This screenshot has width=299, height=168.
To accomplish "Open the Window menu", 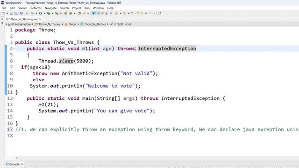I will [98, 8].
